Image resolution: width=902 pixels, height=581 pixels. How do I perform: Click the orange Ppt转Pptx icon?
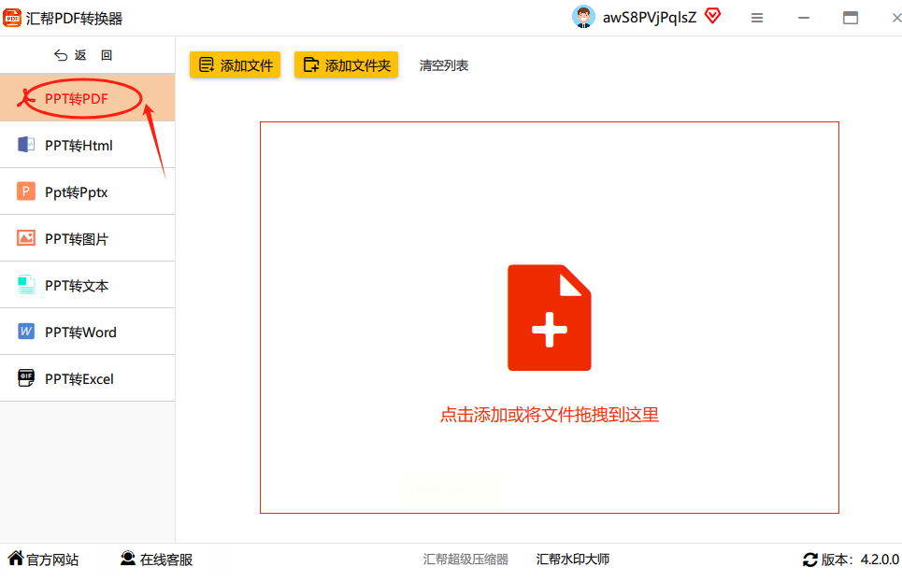click(26, 191)
